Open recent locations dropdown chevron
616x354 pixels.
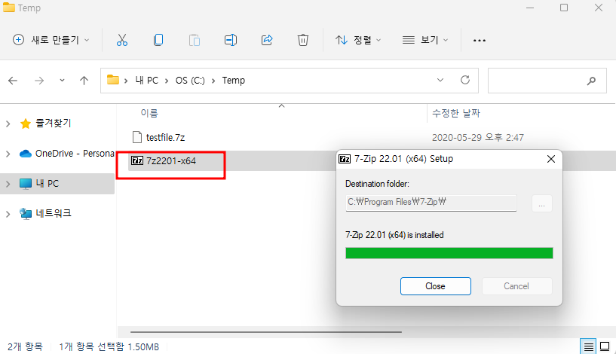pos(62,81)
